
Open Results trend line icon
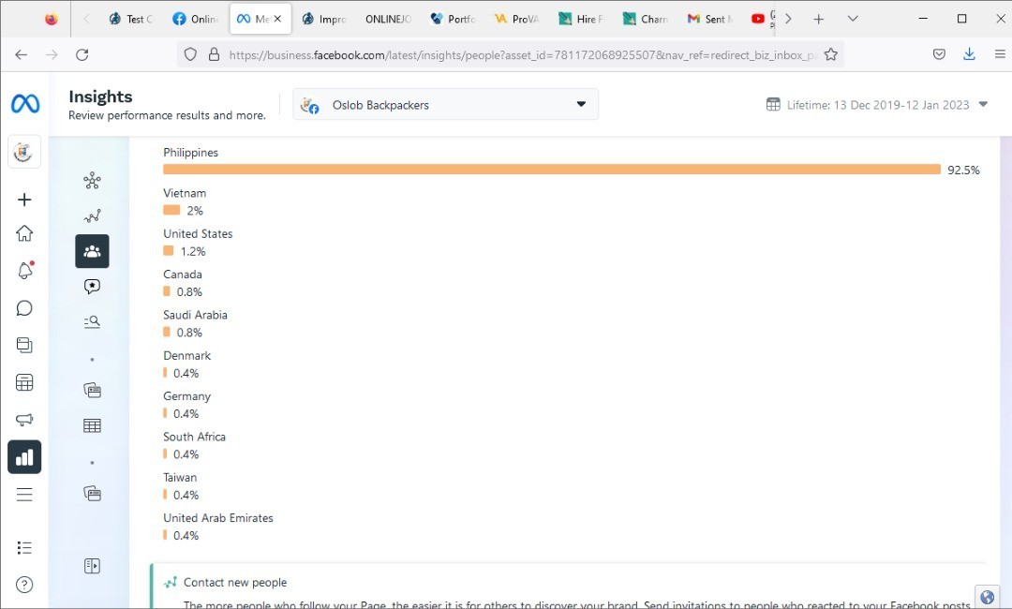pyautogui.click(x=92, y=215)
